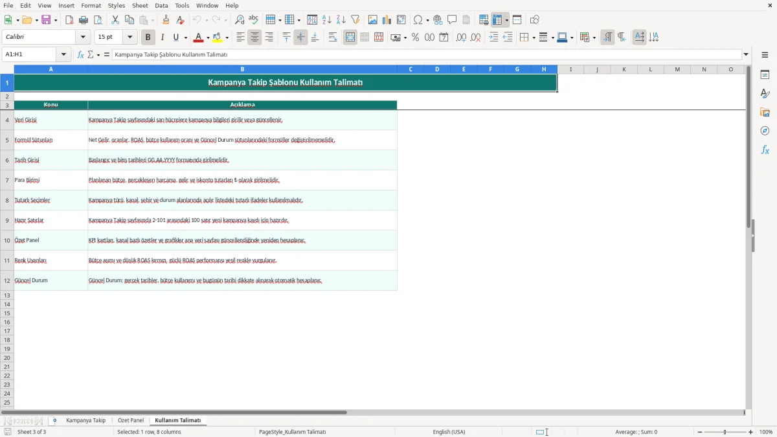The height and width of the screenshot is (437, 777).
Task: Toggle Wrap Text
Action: [x=333, y=38]
